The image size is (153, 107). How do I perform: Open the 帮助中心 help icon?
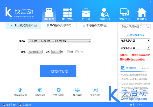pos(105,12)
